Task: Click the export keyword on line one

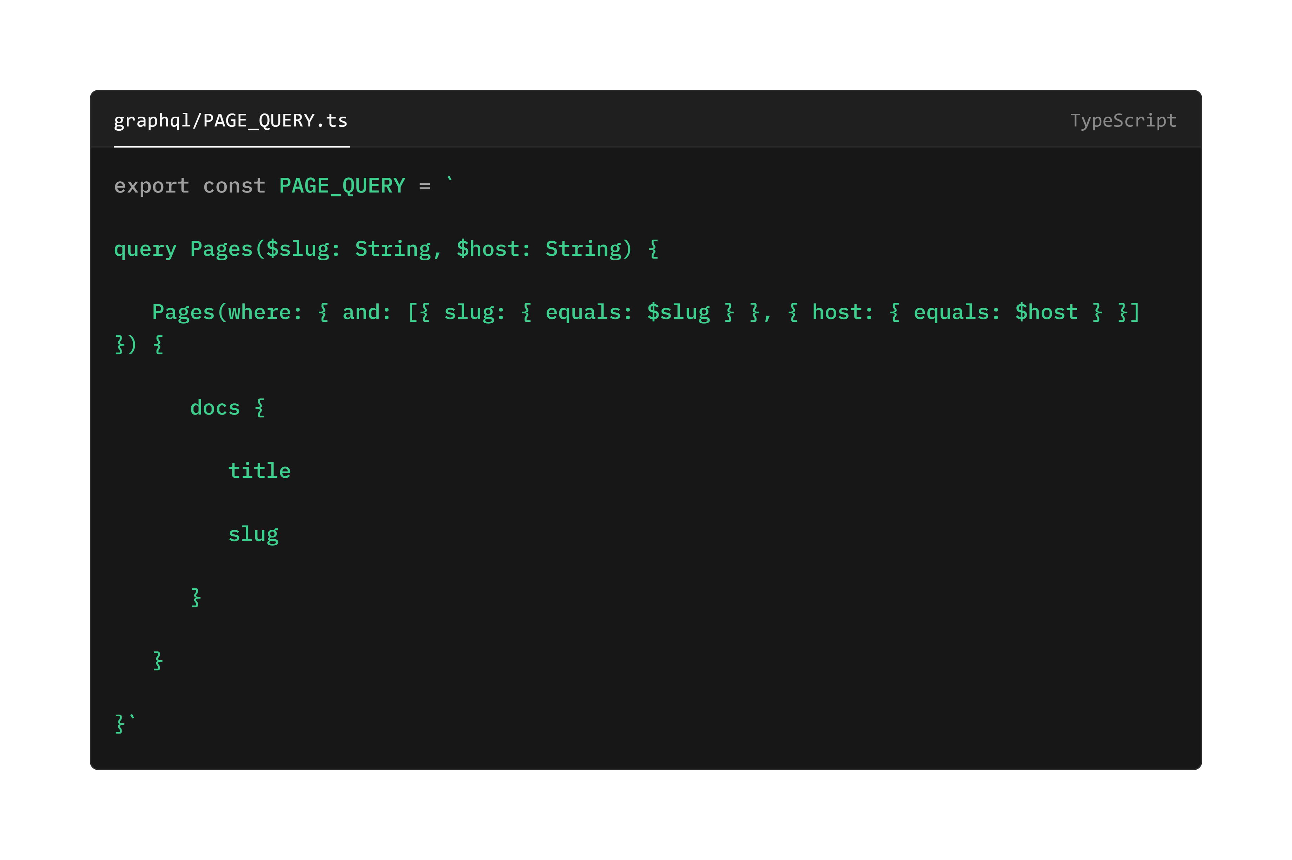Action: click(151, 185)
